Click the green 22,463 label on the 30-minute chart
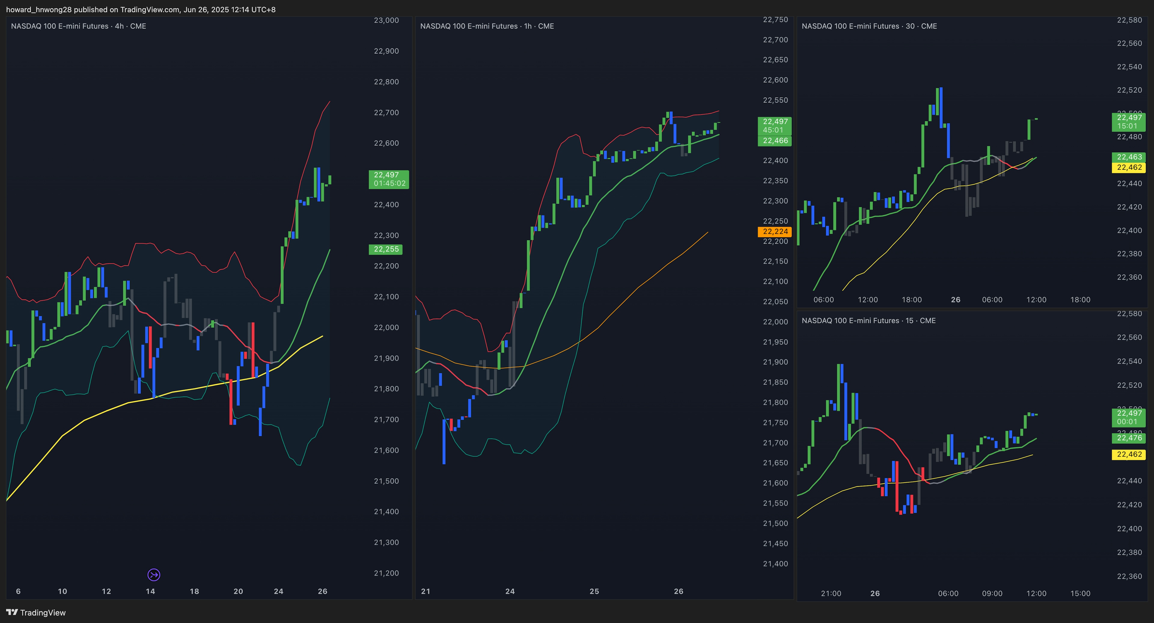 click(x=1128, y=157)
